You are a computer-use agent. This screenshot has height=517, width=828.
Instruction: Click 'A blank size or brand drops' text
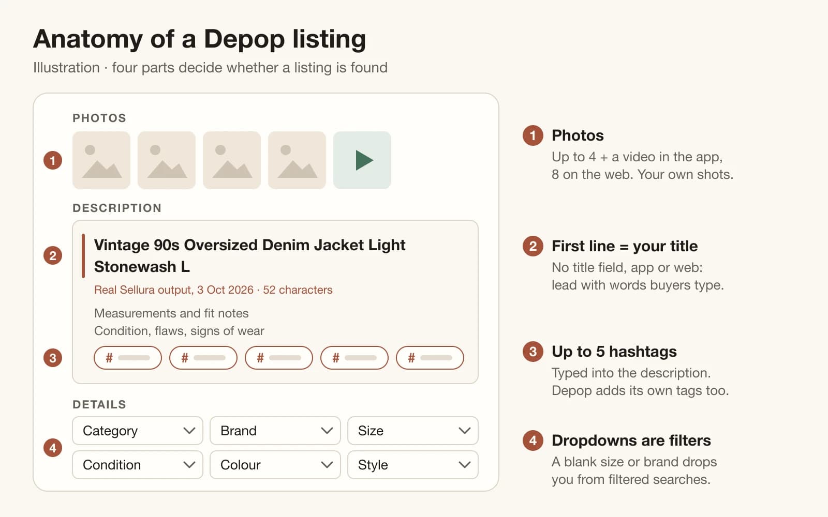[634, 462]
